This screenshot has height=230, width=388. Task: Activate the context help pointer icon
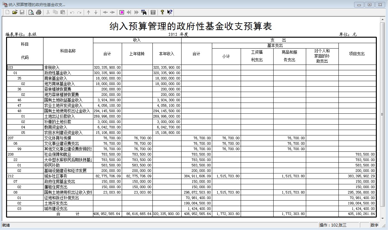pos(170,12)
